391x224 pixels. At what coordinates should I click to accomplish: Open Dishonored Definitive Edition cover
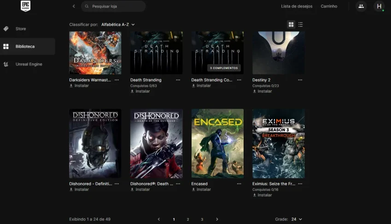click(x=95, y=143)
